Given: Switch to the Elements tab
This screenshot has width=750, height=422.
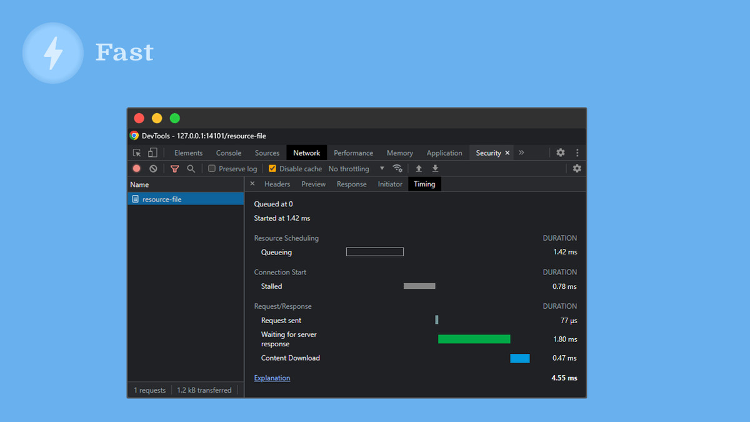Looking at the screenshot, I should [x=188, y=153].
